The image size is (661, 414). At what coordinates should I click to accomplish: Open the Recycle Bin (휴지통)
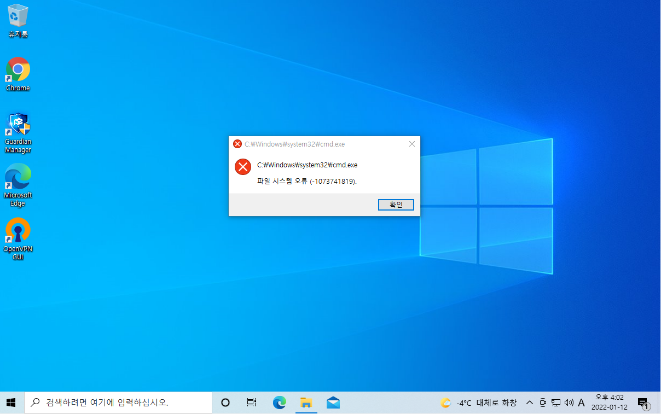coord(18,16)
